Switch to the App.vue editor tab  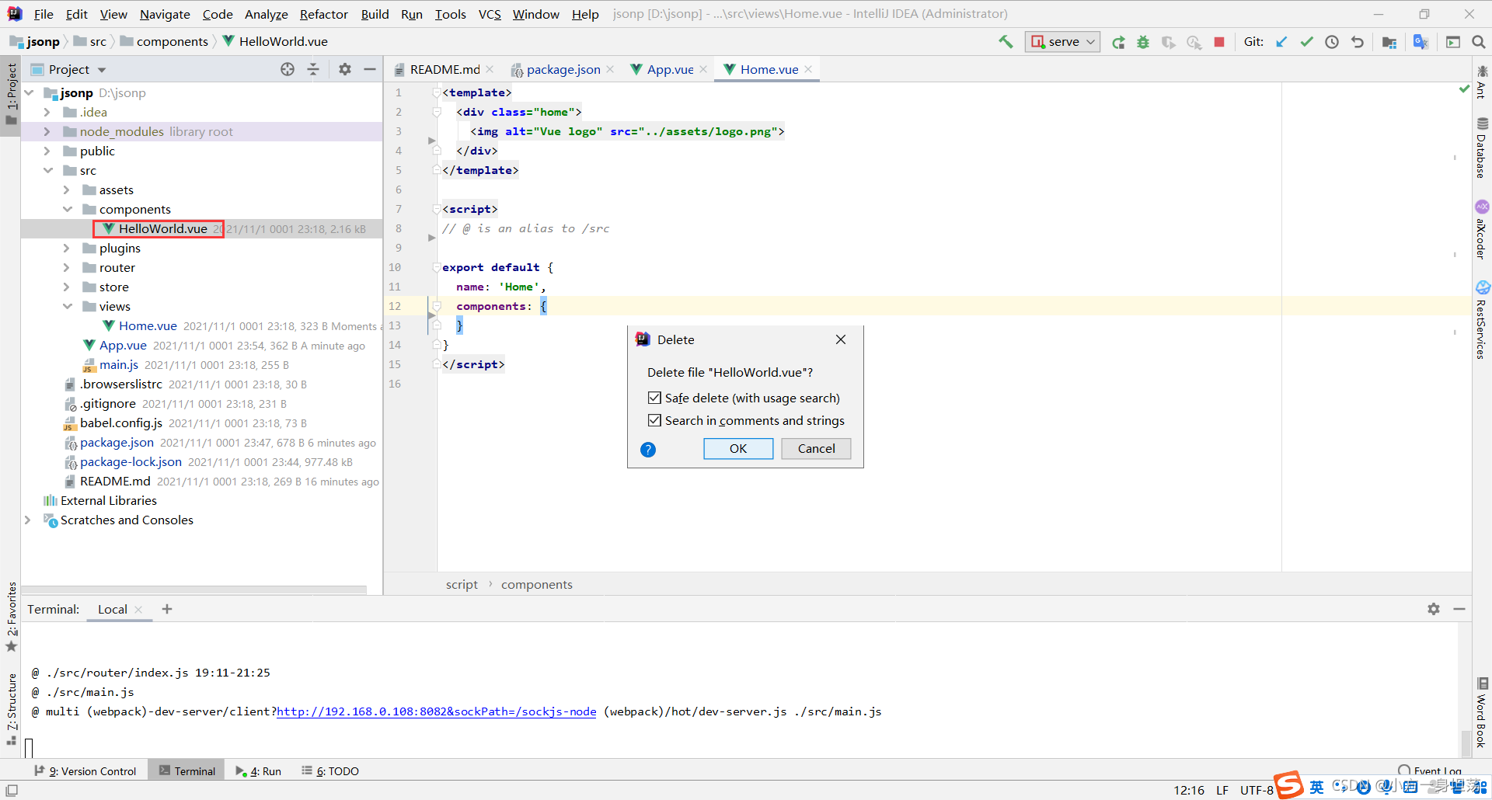click(x=670, y=69)
